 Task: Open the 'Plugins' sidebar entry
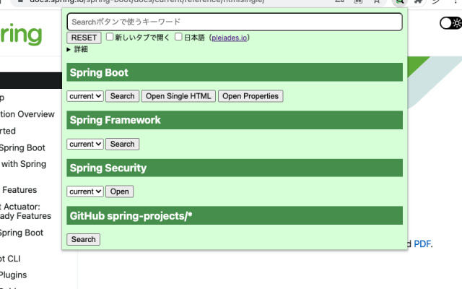[x=13, y=275]
